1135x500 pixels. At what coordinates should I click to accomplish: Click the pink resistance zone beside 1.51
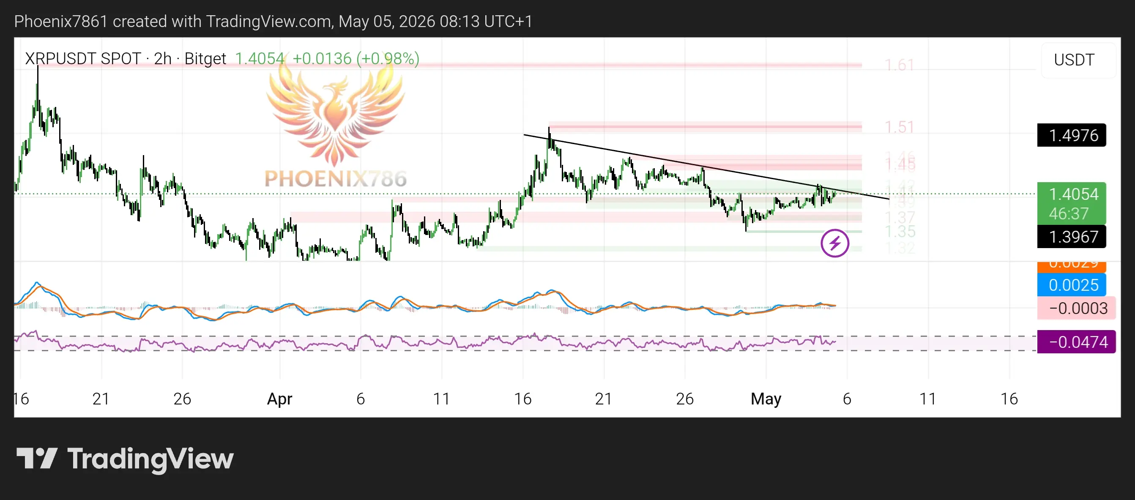(705, 127)
